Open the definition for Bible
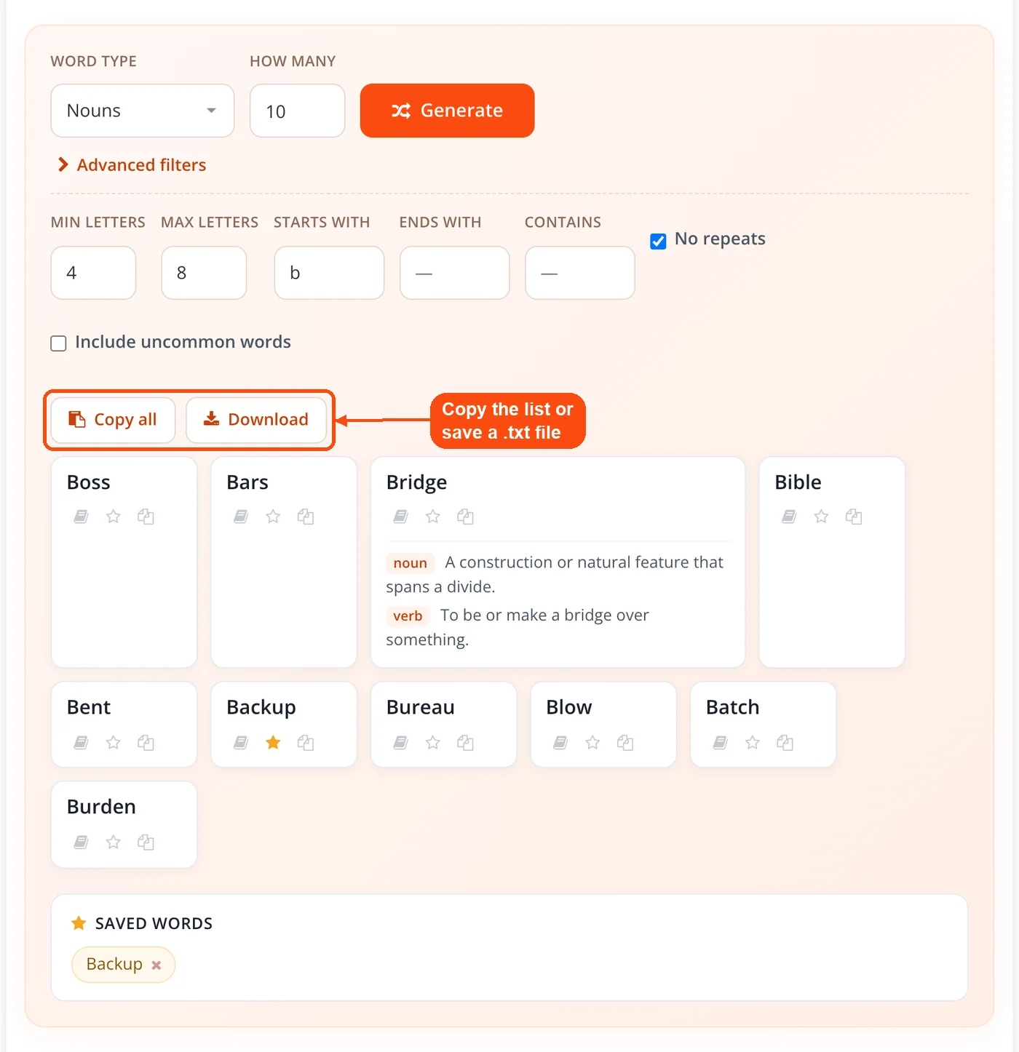This screenshot has width=1019, height=1052. pyautogui.click(x=789, y=517)
